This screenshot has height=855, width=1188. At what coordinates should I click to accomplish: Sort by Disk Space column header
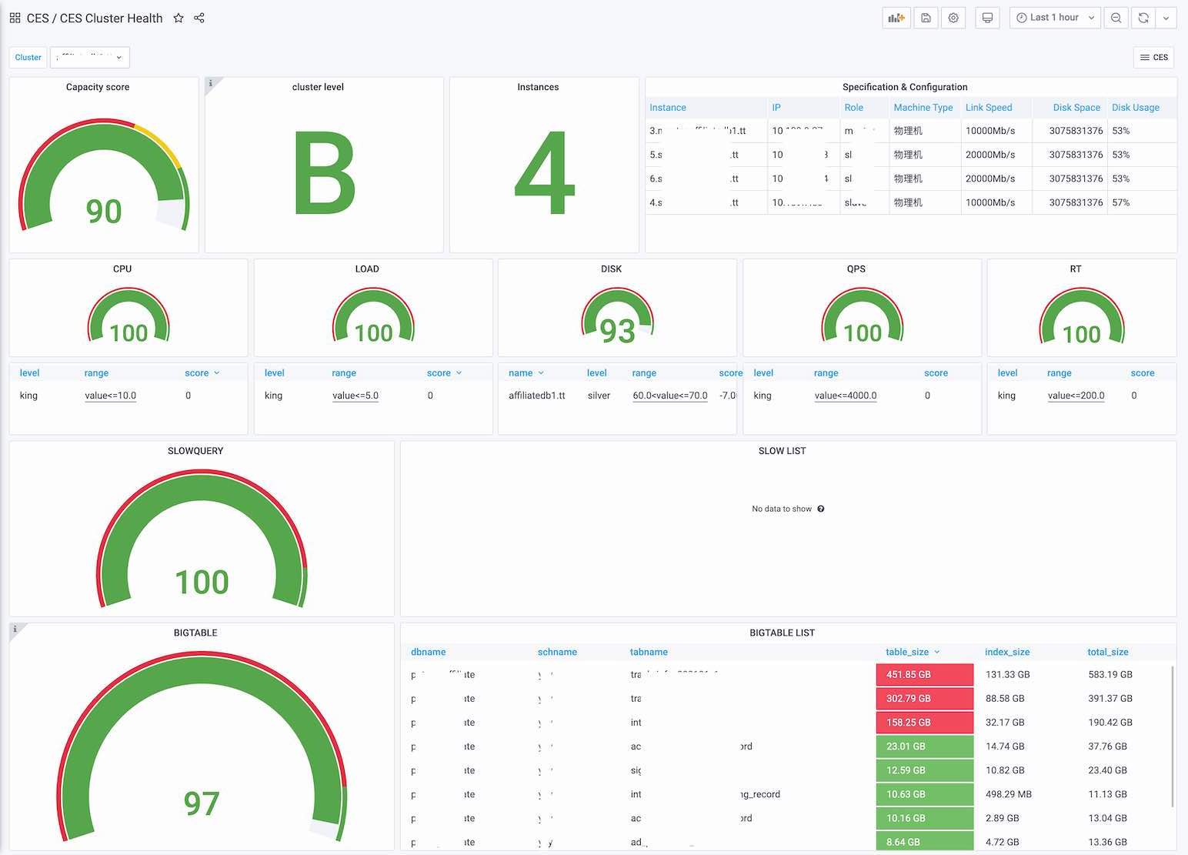click(1076, 108)
